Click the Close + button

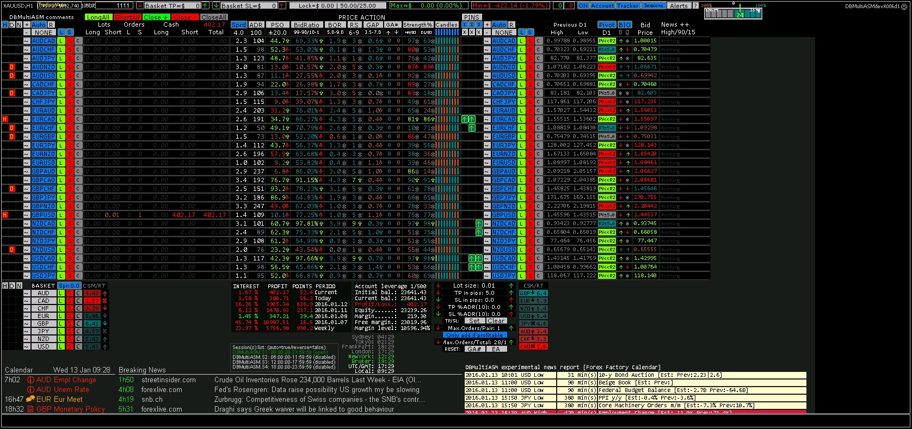[x=156, y=17]
